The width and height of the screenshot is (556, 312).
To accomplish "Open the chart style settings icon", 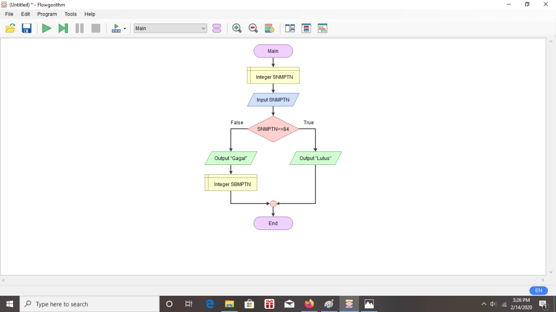I will (x=269, y=28).
